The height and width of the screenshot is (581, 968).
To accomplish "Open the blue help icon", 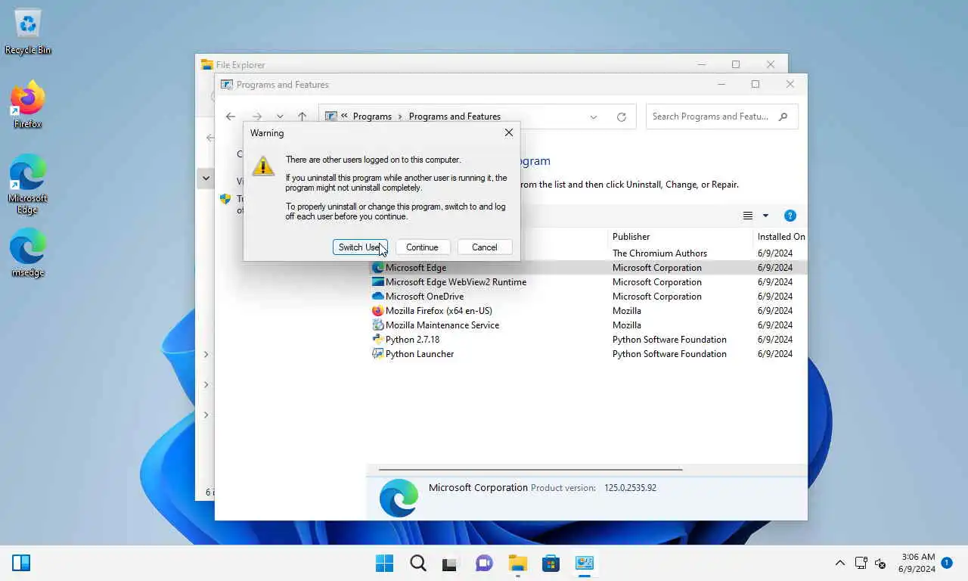I will [x=790, y=216].
